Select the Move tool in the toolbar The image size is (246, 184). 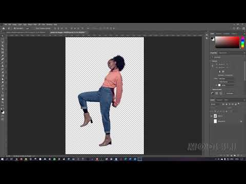[x=3, y=36]
